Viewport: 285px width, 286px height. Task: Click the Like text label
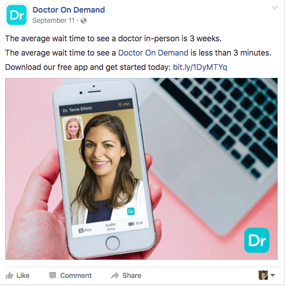pyautogui.click(x=23, y=276)
